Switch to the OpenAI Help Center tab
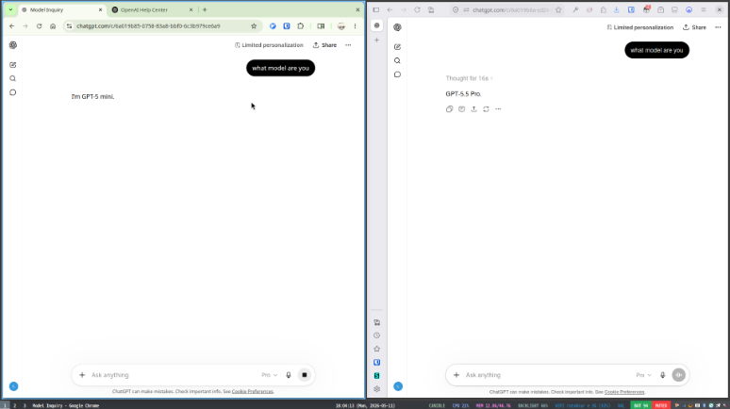Image resolution: width=730 pixels, height=409 pixels. click(152, 9)
